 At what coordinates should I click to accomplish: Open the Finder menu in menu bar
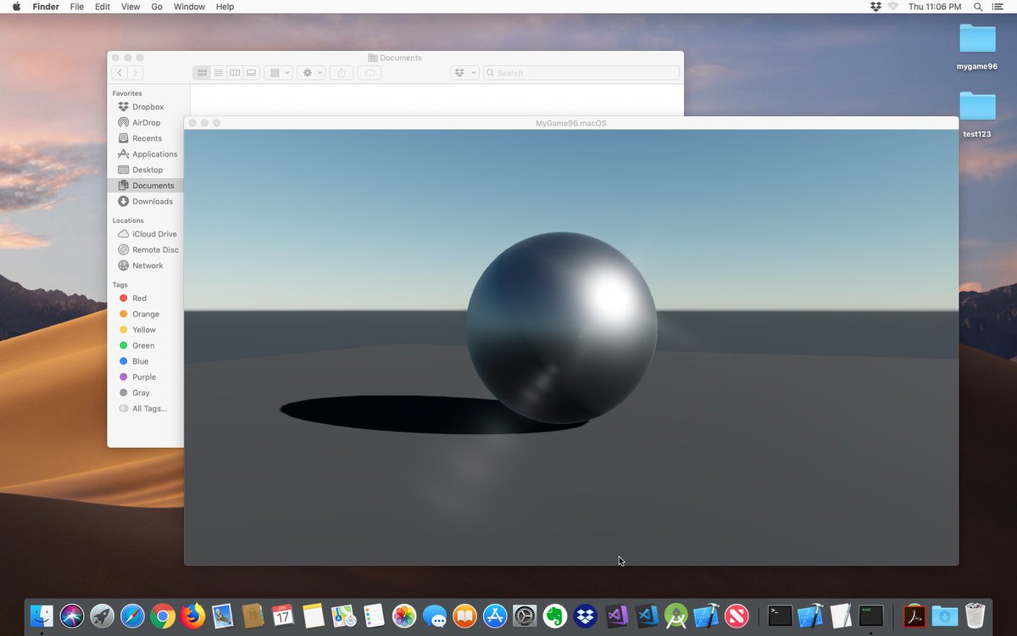pos(46,7)
